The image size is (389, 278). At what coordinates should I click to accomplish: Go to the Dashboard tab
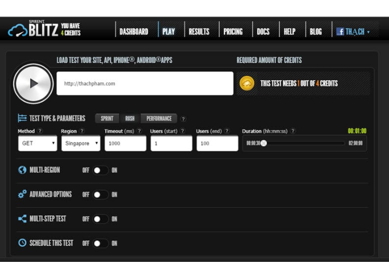(x=134, y=32)
